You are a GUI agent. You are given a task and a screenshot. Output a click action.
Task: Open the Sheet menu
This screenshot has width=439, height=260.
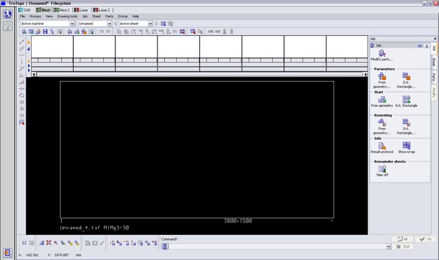[96, 16]
